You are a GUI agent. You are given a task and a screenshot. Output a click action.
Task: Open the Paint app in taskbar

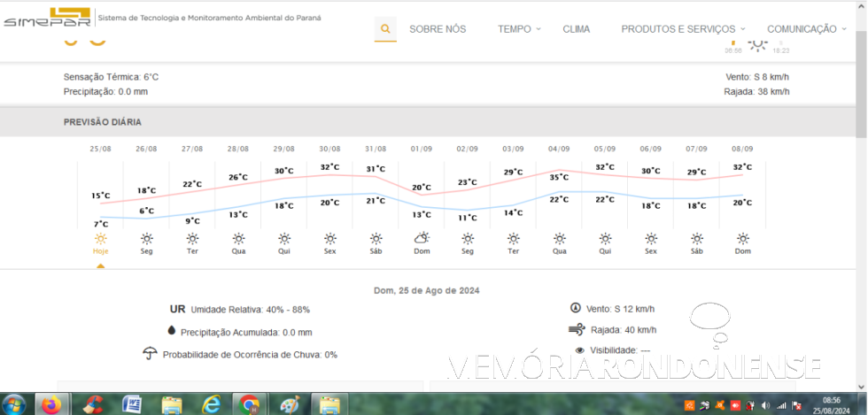290,404
